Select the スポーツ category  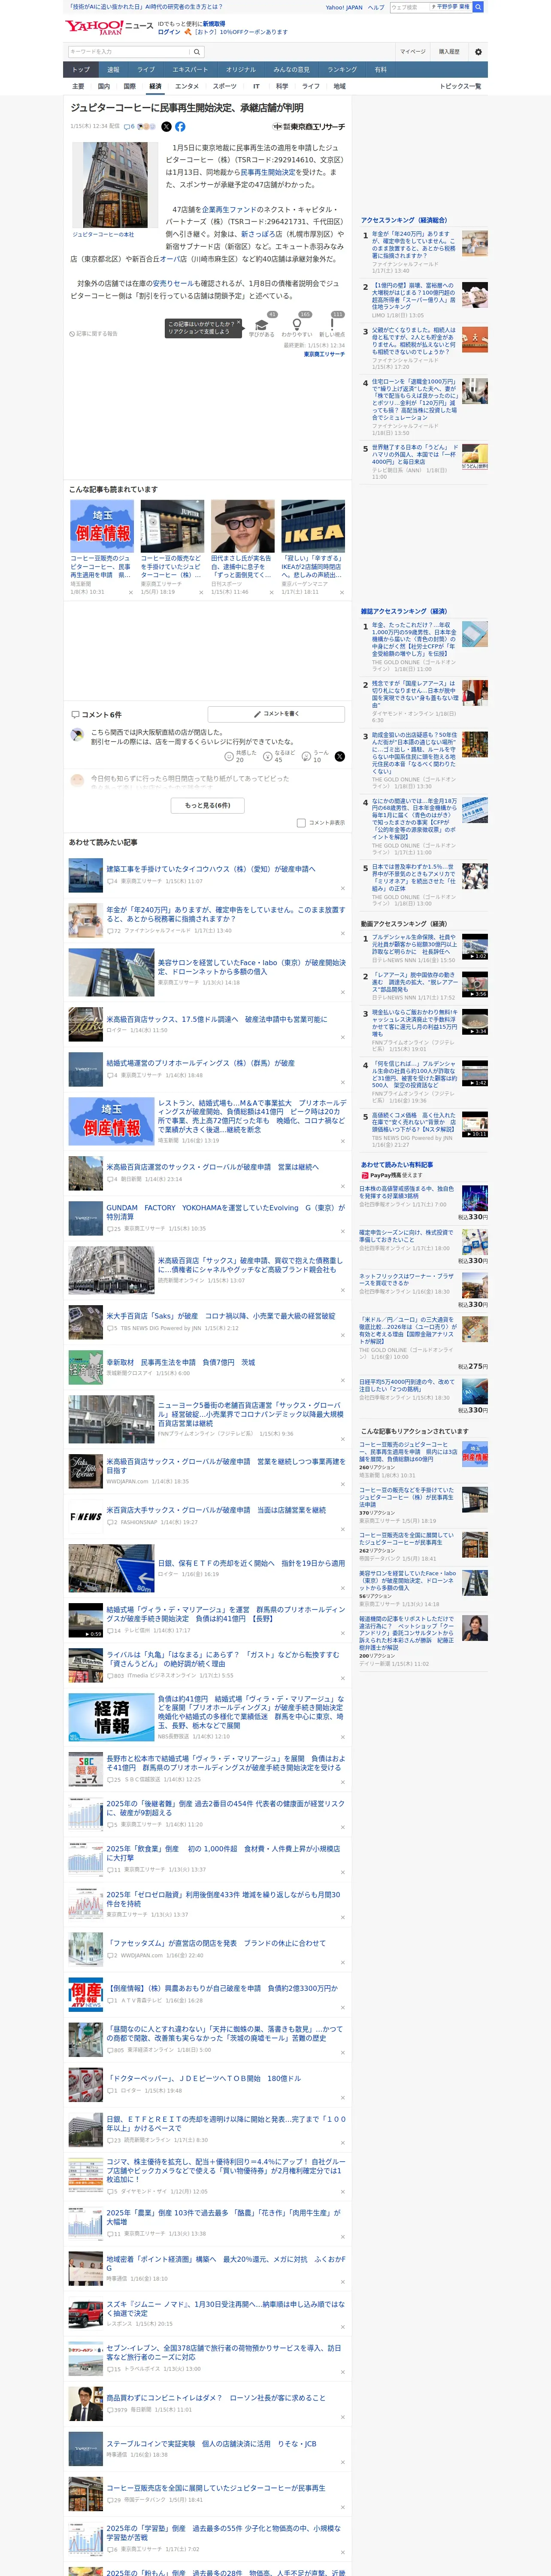coord(224,87)
